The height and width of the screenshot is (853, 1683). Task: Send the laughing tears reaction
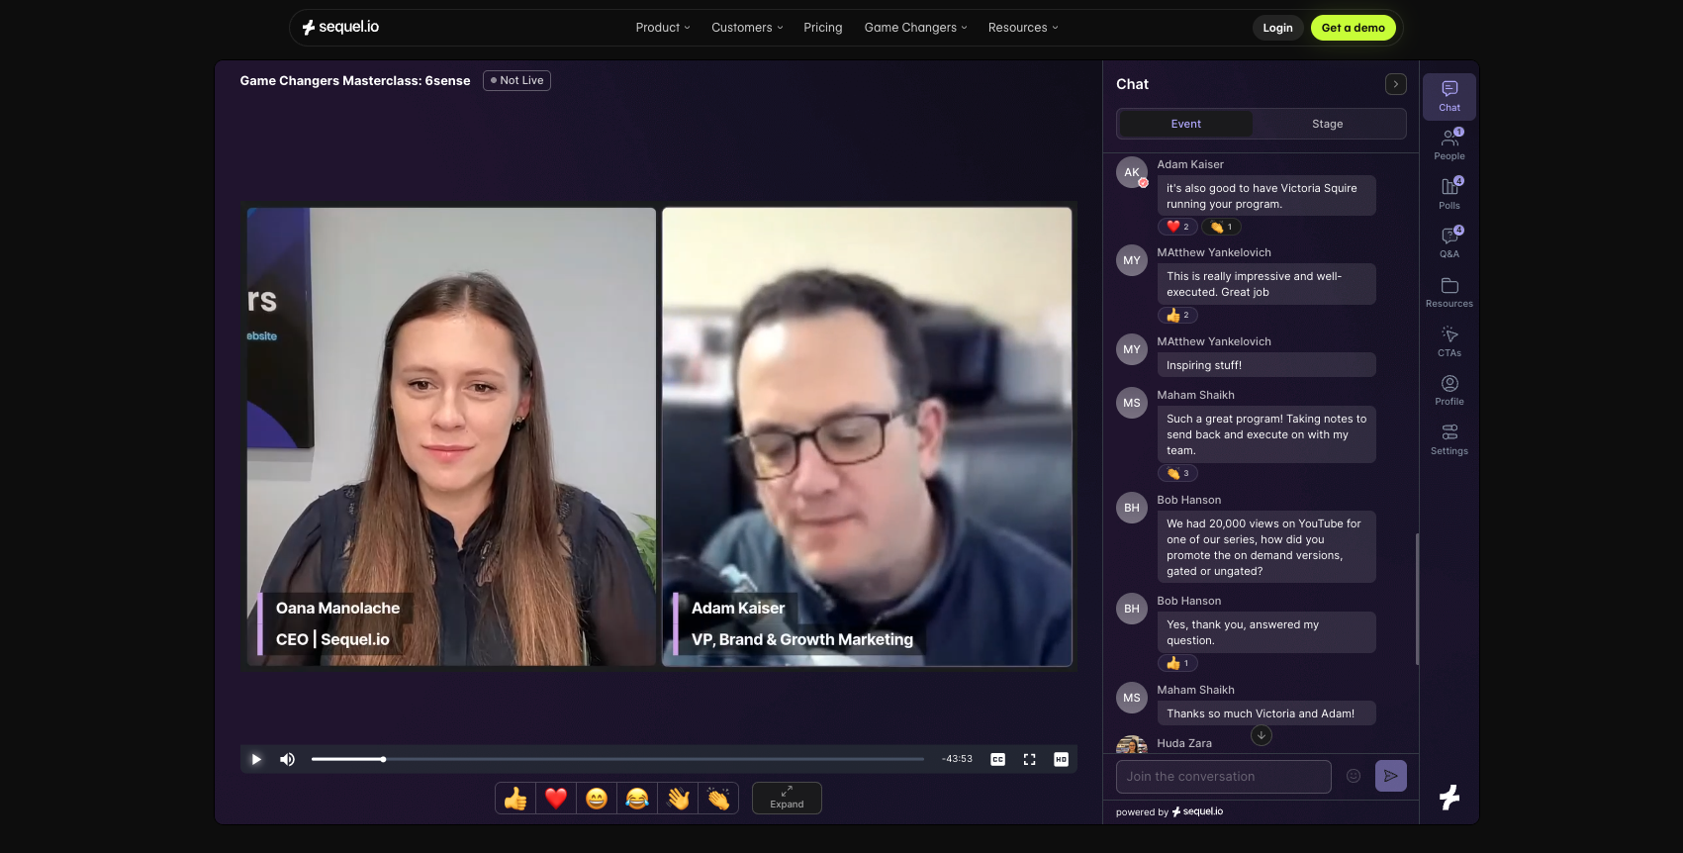637,798
